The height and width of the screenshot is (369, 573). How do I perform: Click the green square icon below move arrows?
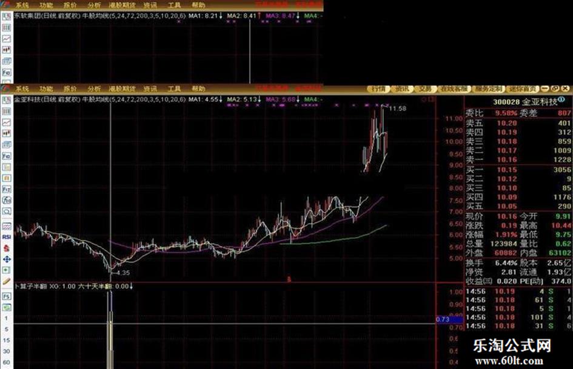pos(7,270)
